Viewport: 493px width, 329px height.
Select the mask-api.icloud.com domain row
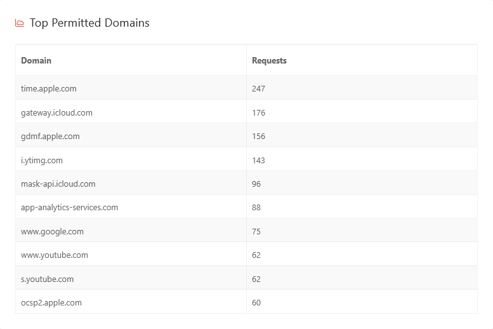[58, 184]
